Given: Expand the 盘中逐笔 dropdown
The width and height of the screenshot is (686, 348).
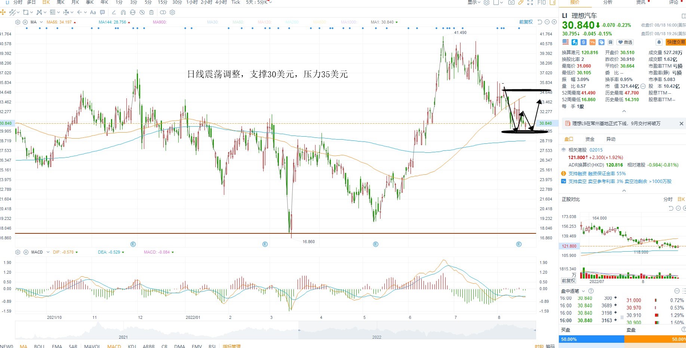Looking at the screenshot, I should [x=583, y=291].
